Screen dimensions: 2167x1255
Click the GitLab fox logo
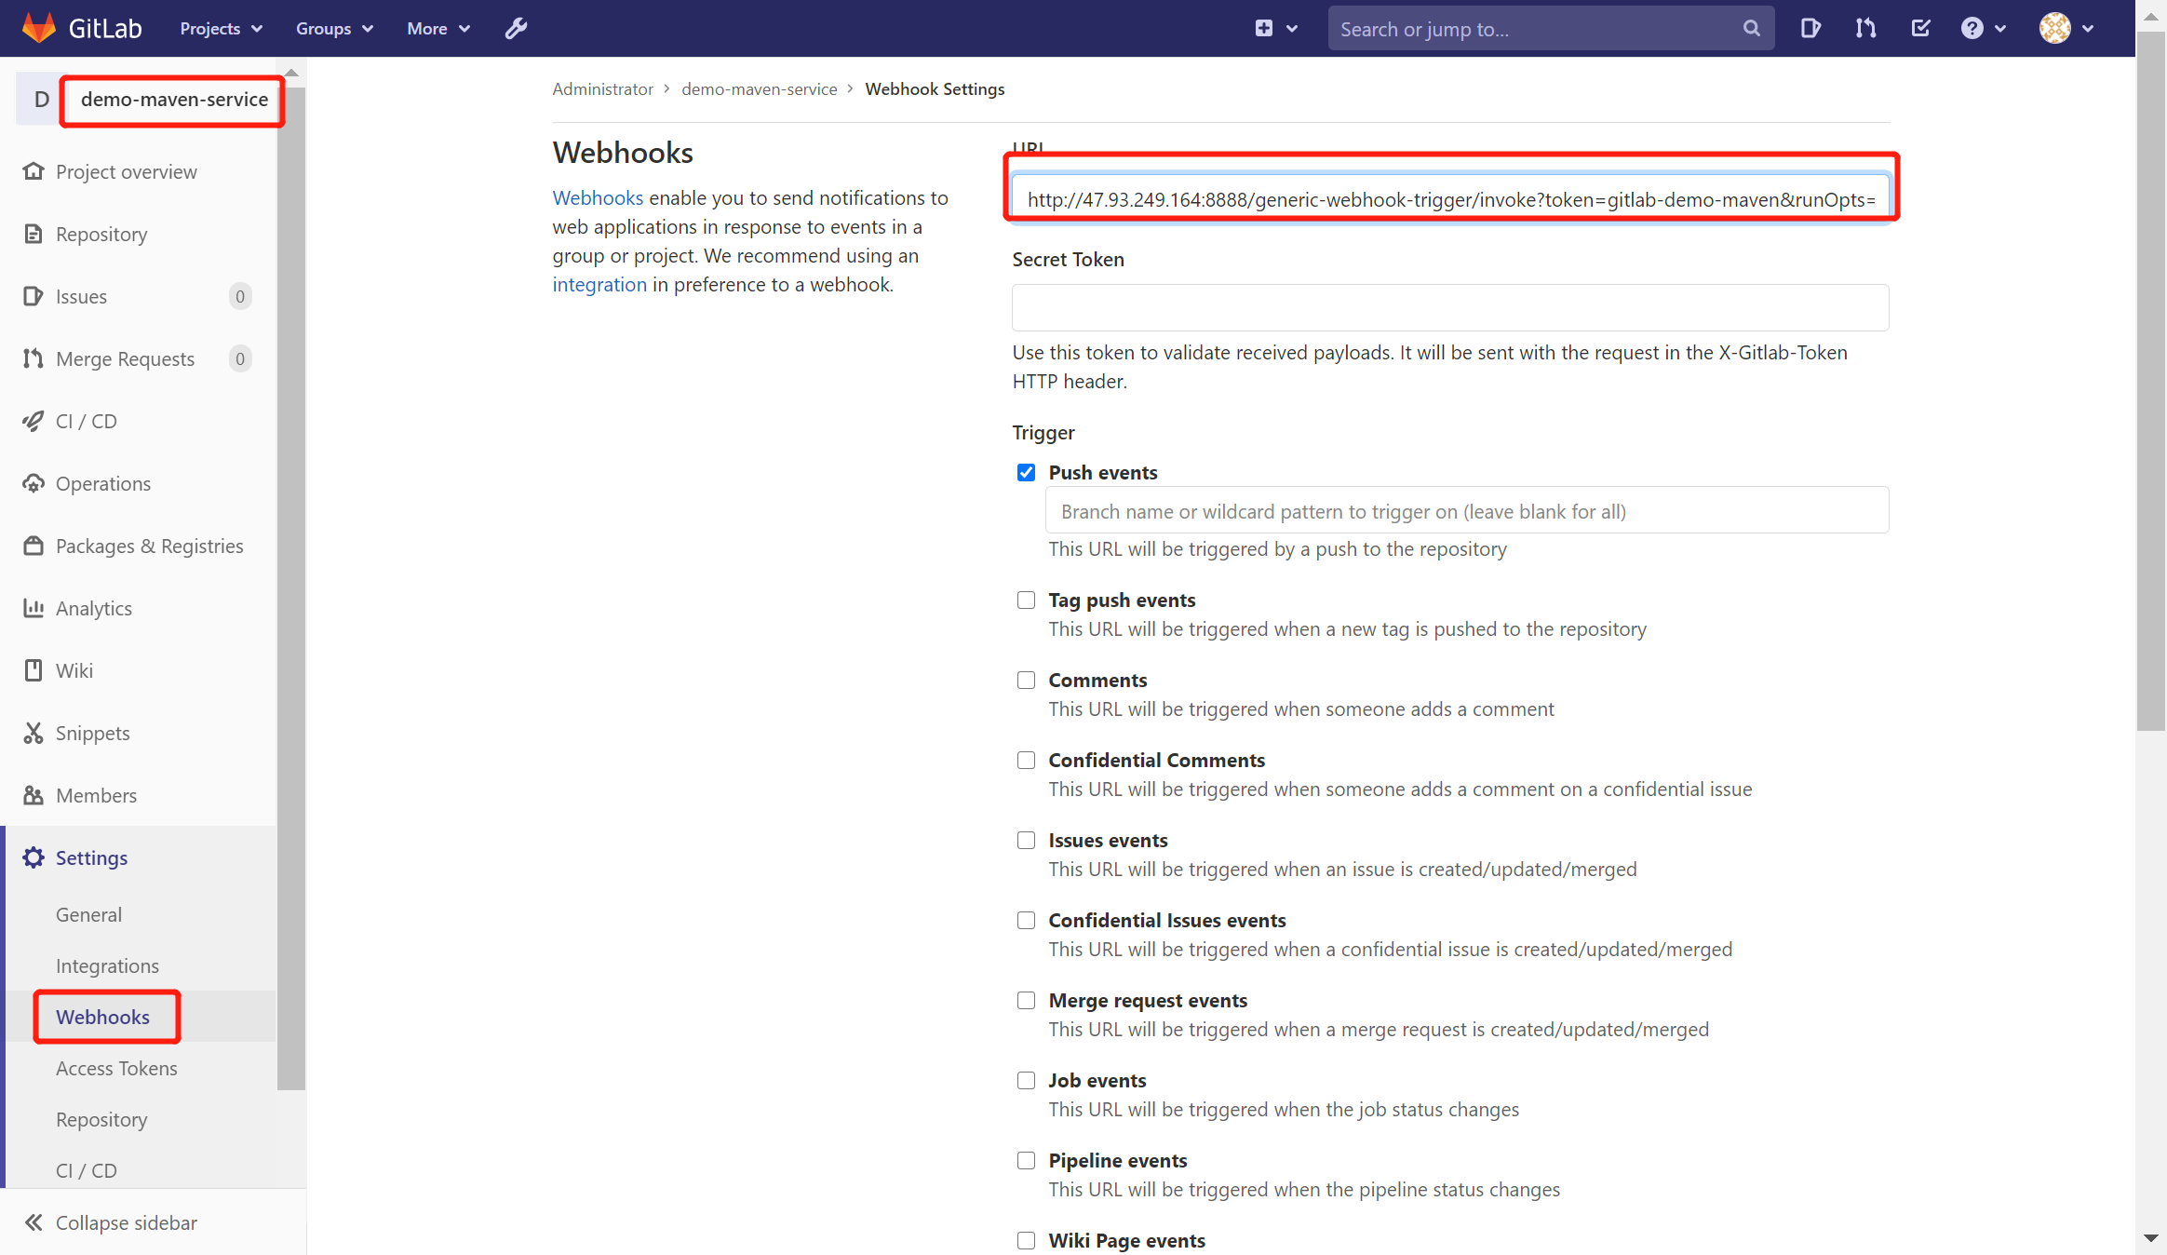[x=38, y=28]
